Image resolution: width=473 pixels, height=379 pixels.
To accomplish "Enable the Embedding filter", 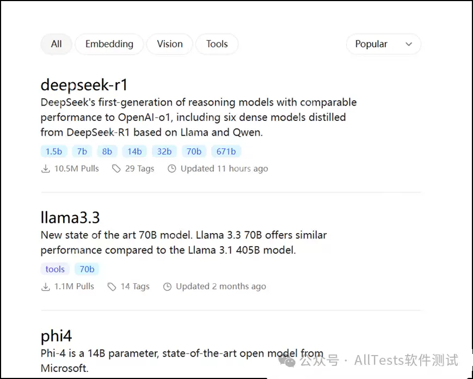I will click(109, 44).
